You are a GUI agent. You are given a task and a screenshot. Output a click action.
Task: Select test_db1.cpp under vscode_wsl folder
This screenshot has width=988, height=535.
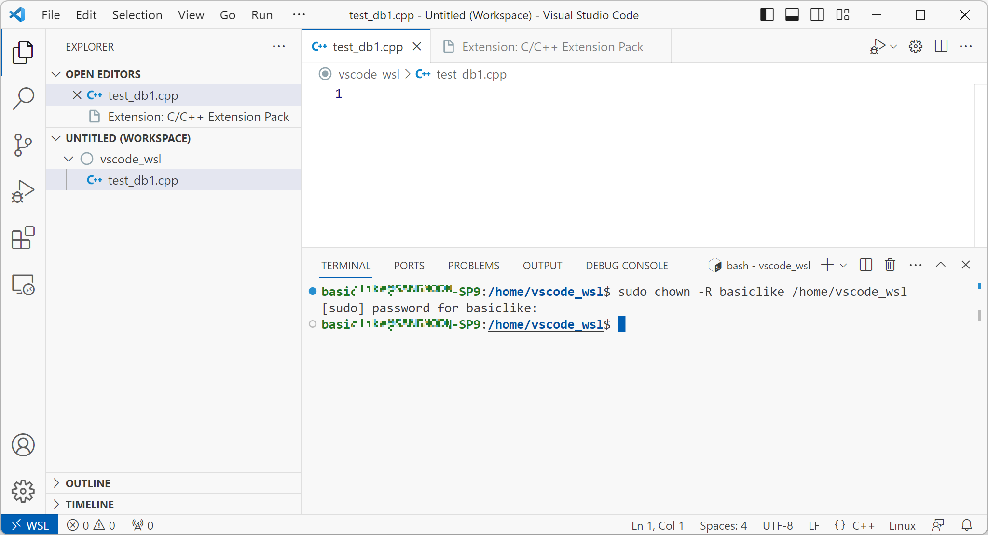coord(143,180)
